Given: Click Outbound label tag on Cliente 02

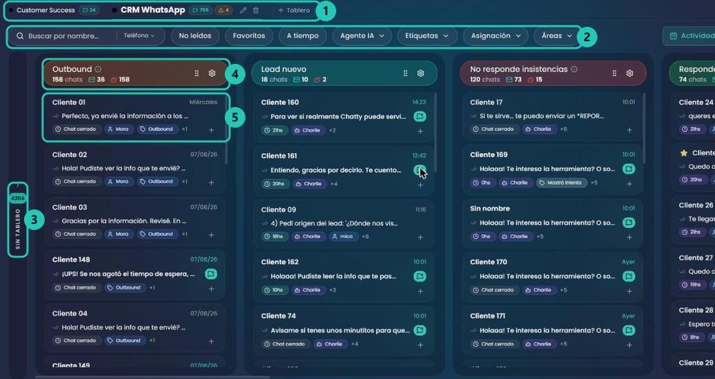Looking at the screenshot, I should tap(157, 181).
